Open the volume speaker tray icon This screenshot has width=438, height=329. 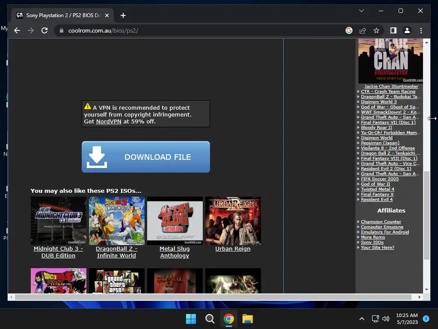[386, 319]
